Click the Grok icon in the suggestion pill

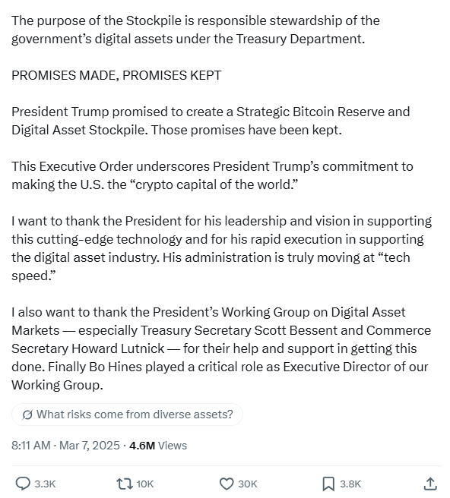(x=27, y=414)
